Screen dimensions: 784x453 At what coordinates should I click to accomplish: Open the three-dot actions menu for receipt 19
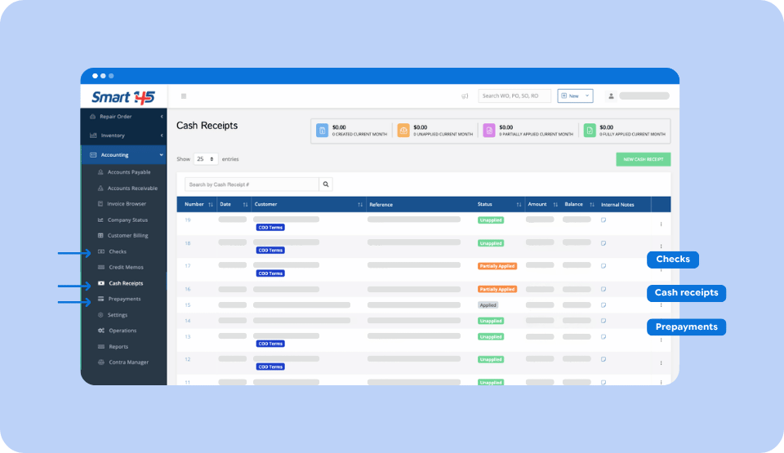661,224
